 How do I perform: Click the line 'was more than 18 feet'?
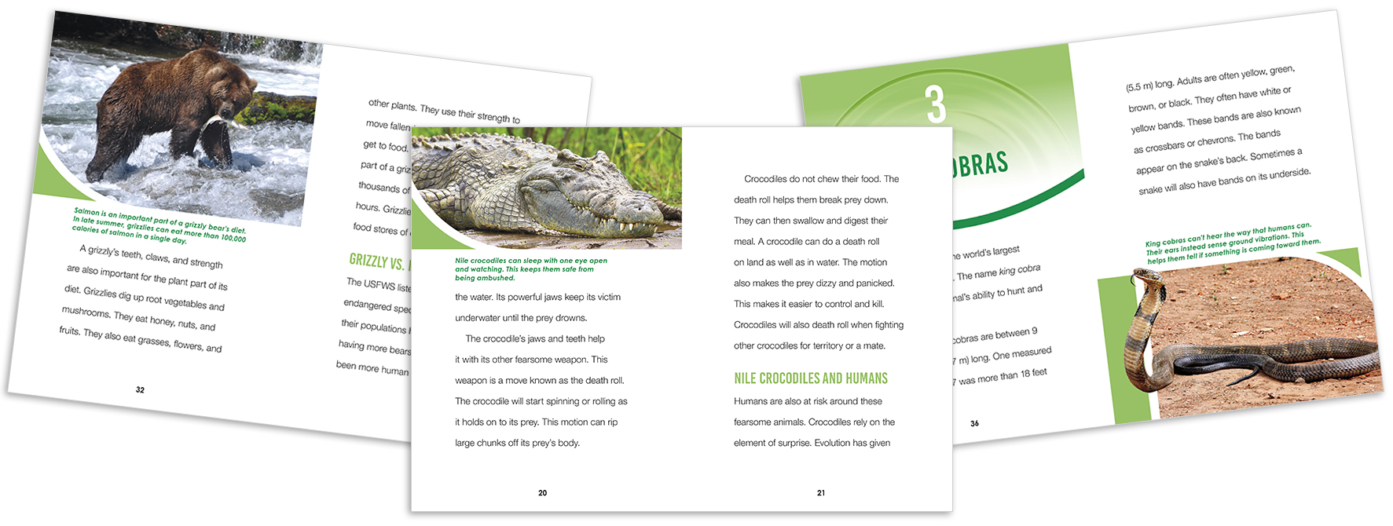(x=1003, y=376)
